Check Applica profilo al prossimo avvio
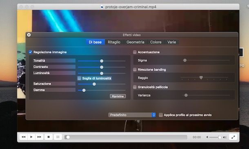The width and height of the screenshot is (249, 149). coord(161,115)
